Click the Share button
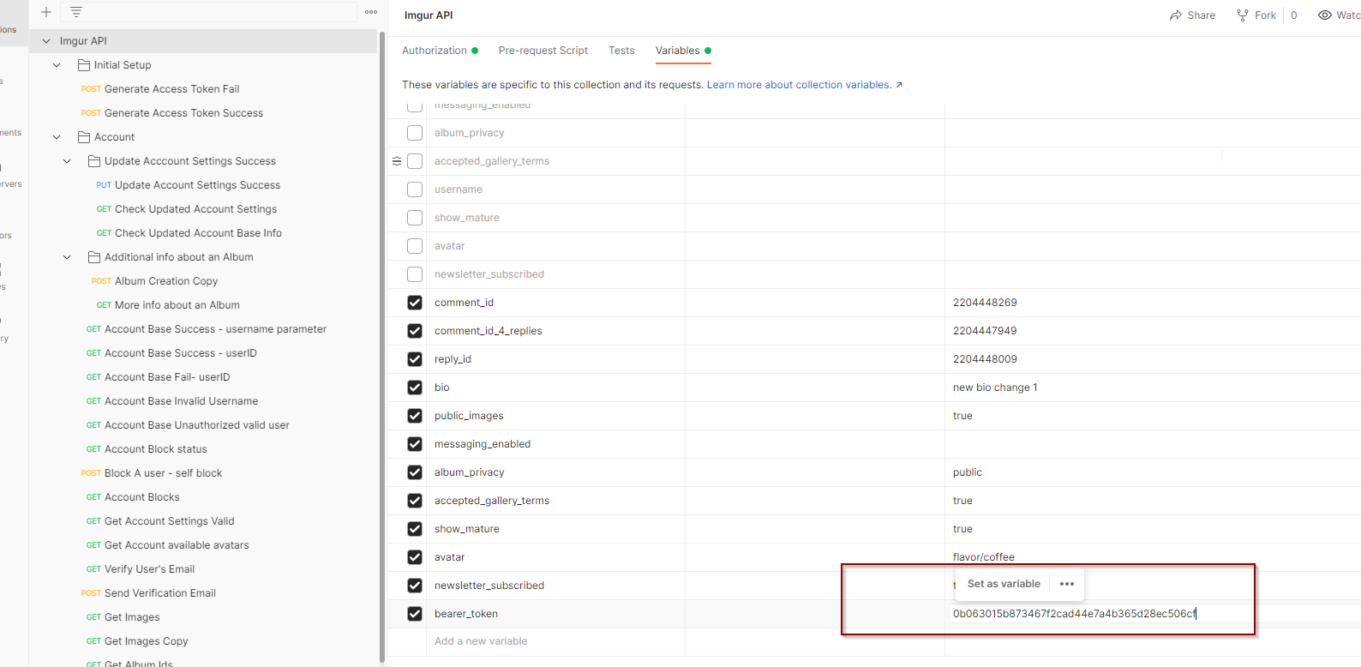 (1192, 15)
